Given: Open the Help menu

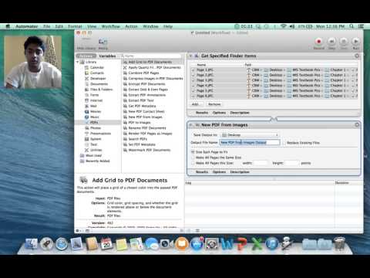Looking at the screenshot, I should 168,26.
